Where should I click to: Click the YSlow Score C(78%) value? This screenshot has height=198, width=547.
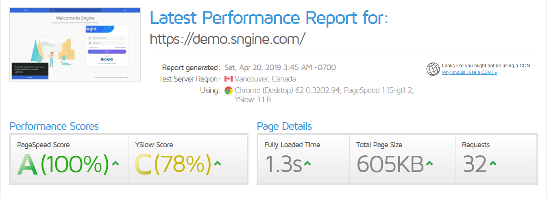pos(174,164)
